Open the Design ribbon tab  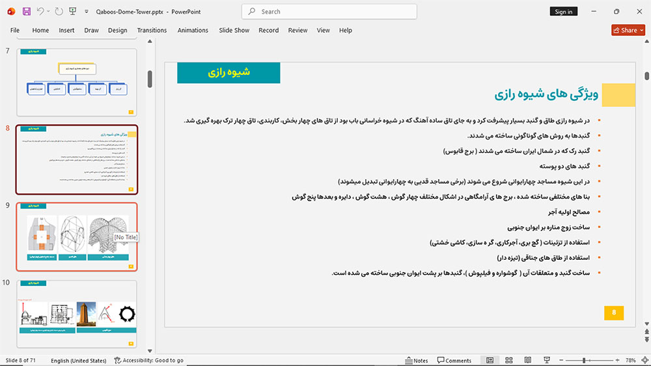point(117,31)
